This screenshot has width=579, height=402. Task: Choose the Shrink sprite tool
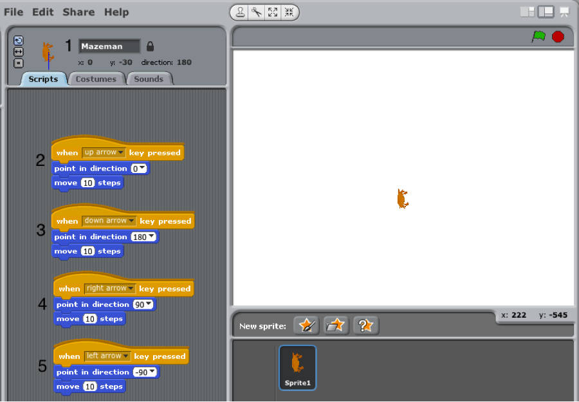tap(289, 12)
